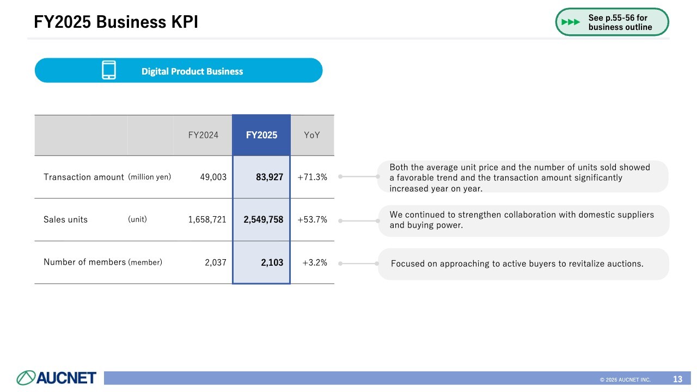Select the FY2025 column header
This screenshot has width=697, height=392.
pos(261,136)
